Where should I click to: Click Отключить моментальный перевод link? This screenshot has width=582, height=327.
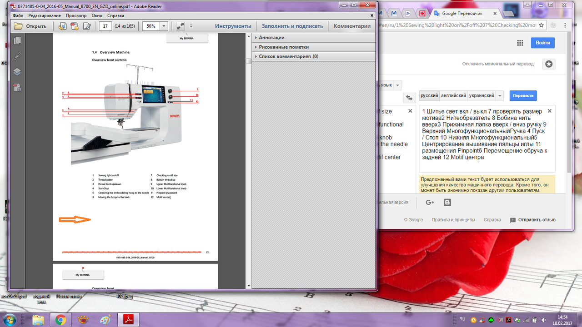(498, 64)
